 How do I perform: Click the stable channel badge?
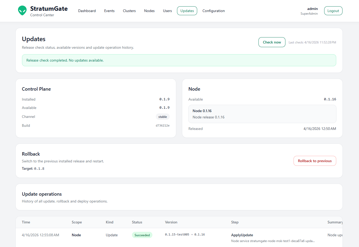coord(163,117)
